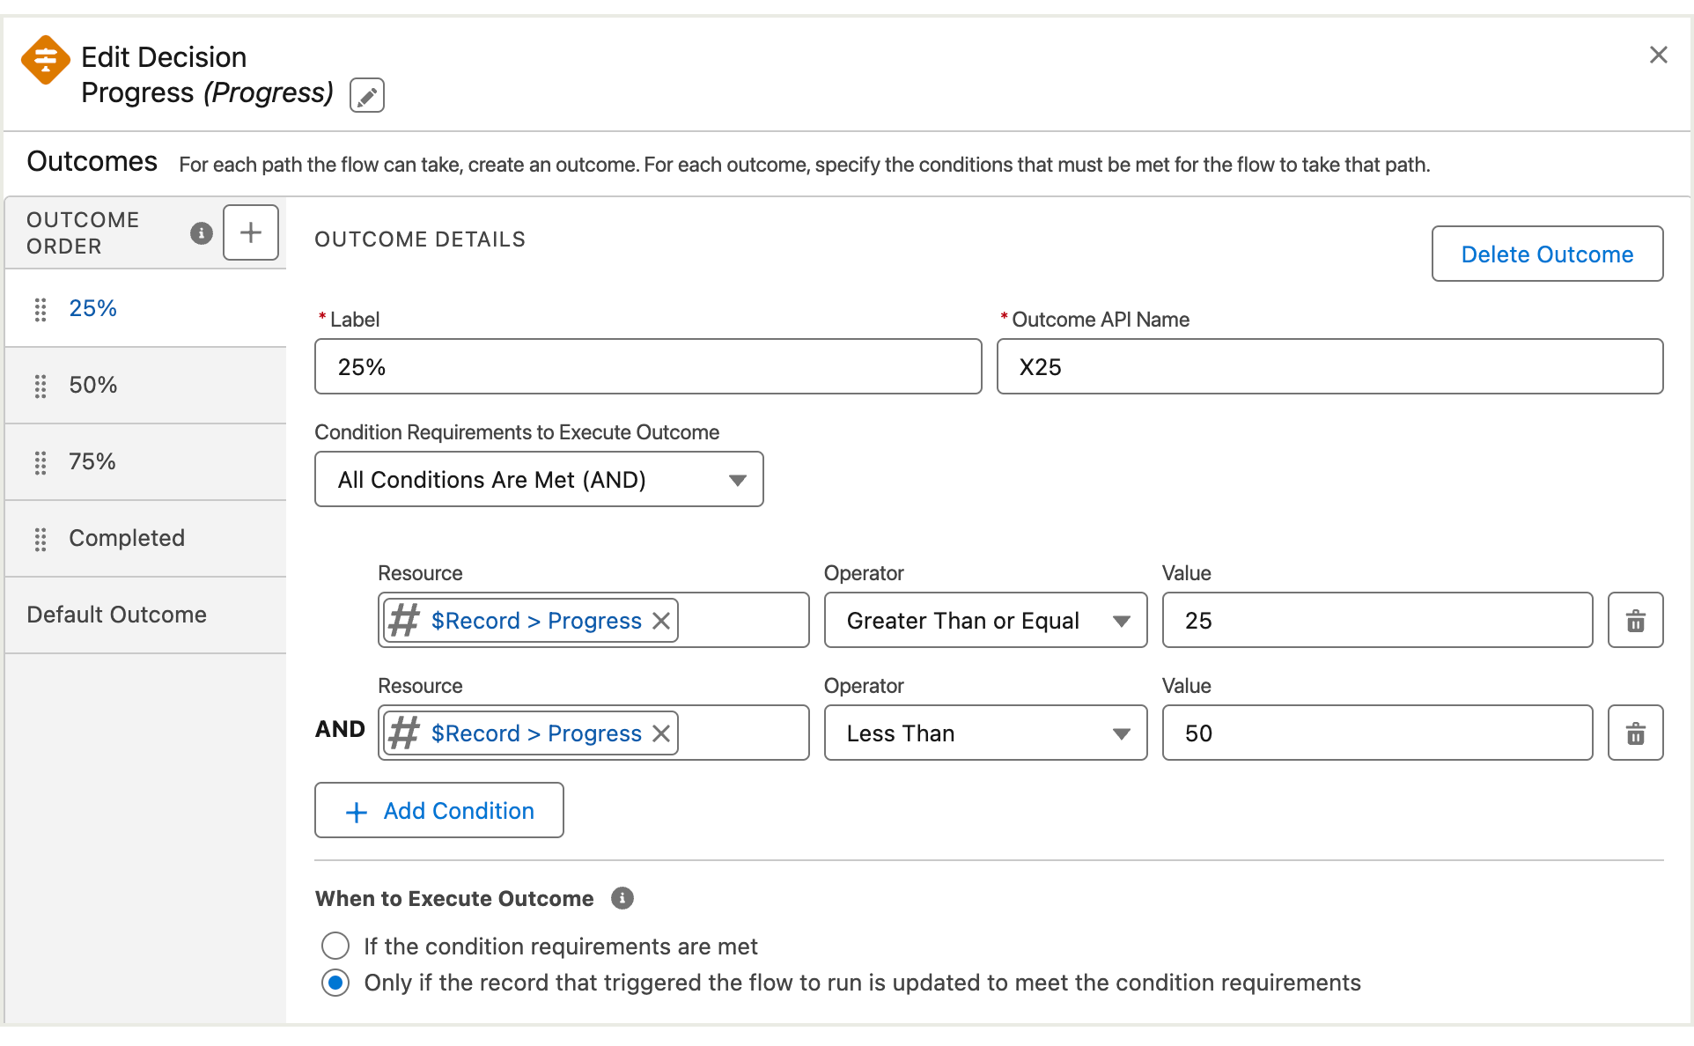
Task: Add a condition using Add Condition
Action: [x=438, y=810]
